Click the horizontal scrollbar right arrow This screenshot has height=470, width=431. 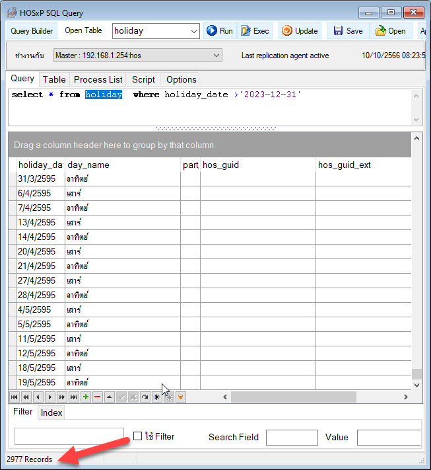pos(405,397)
